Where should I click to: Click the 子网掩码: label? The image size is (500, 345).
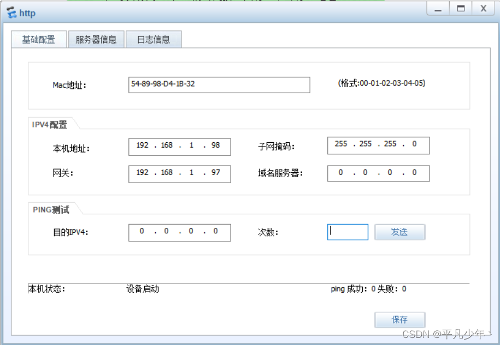coord(277,147)
